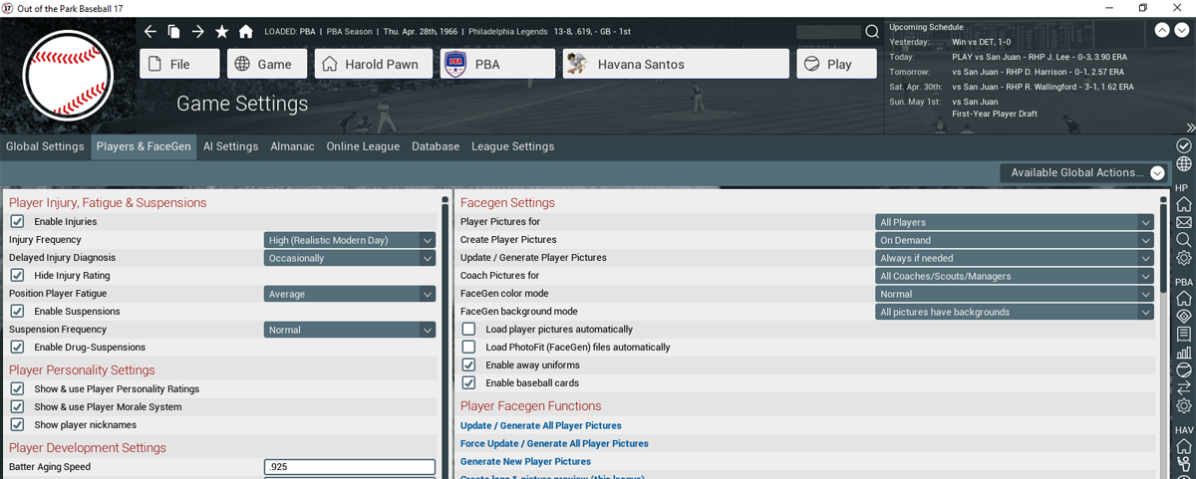
Task: Click the downward arrow in Upcoming Schedule
Action: (x=1180, y=30)
